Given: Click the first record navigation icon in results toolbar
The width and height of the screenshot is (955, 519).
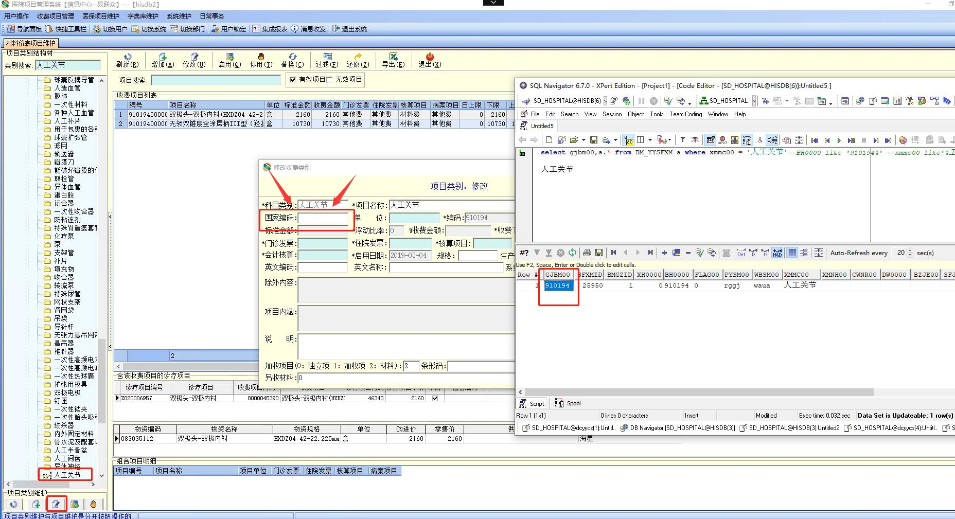Looking at the screenshot, I should coord(613,253).
